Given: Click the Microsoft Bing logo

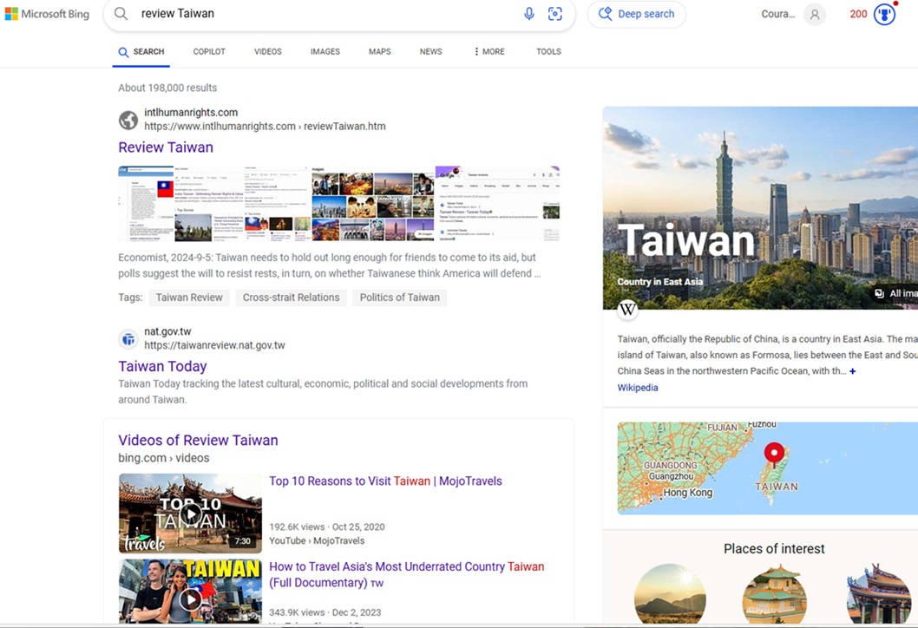Looking at the screenshot, I should (47, 14).
